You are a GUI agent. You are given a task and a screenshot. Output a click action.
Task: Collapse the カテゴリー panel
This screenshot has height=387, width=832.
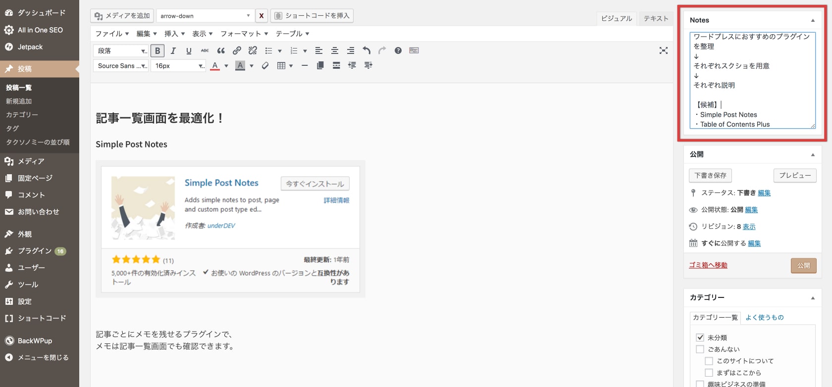click(x=813, y=298)
